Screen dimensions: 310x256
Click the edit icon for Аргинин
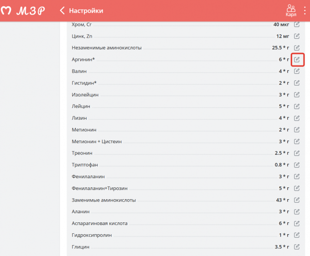coord(297,60)
